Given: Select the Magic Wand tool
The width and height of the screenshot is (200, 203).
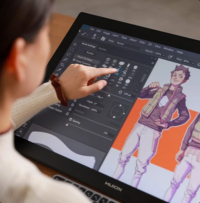Looking at the screenshot, I should [x=66, y=59].
